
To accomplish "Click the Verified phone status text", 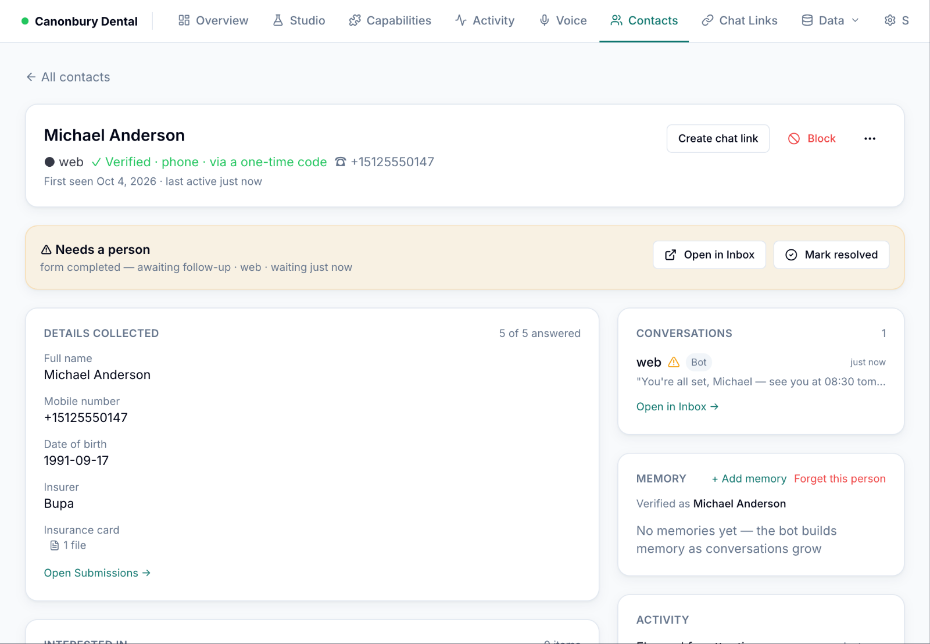I will (209, 162).
